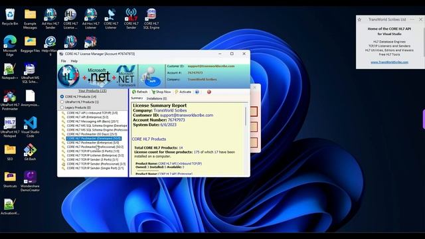Click the Shop Now toolbar button
Viewport: 425px width, 239px height.
[x=161, y=92]
